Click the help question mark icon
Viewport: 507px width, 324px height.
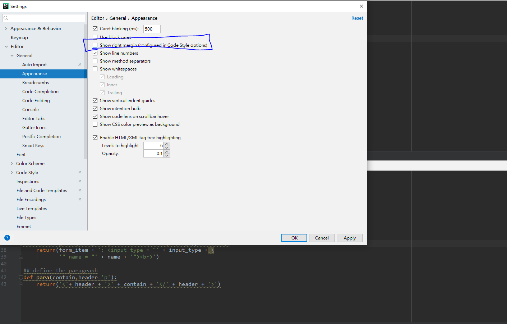point(7,238)
